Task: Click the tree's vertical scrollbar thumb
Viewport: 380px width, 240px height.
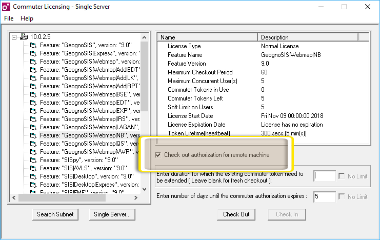Action: click(x=145, y=76)
